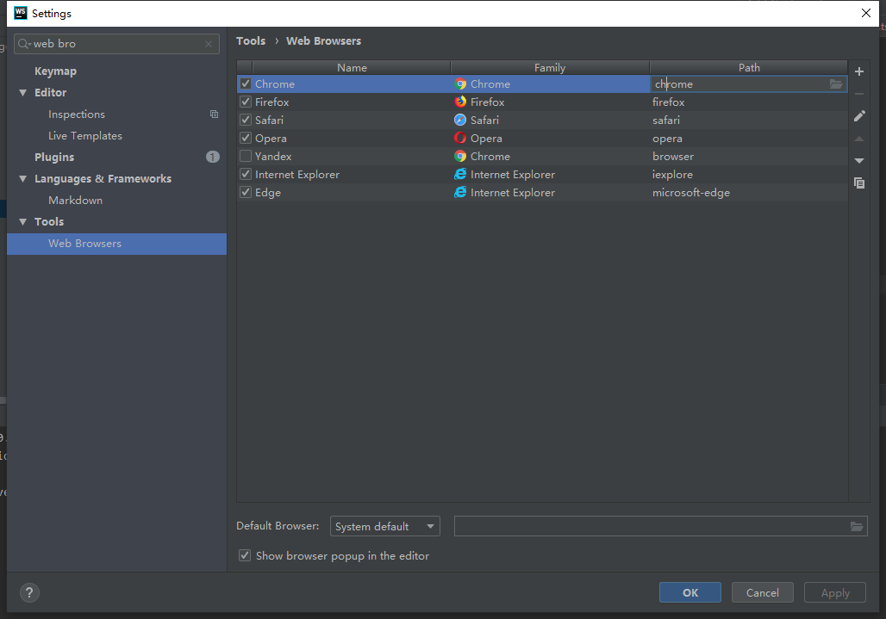Click WebStorm logo in title bar
This screenshot has height=619, width=886.
pyautogui.click(x=21, y=13)
